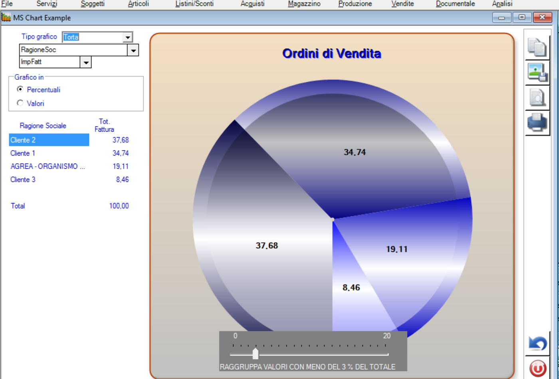Screen dimensions: 559x379
Task: Open the print preview icon
Action: click(x=537, y=97)
